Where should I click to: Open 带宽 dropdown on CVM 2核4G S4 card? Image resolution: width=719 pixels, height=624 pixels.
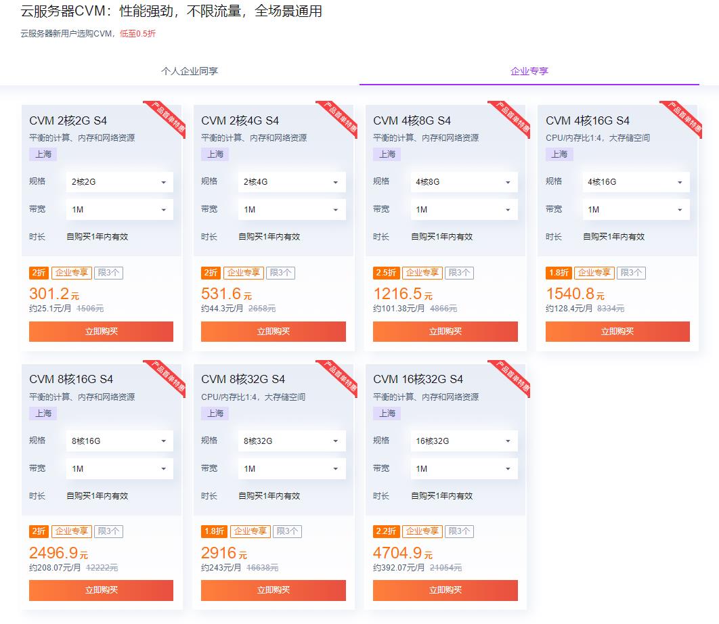pyautogui.click(x=292, y=210)
